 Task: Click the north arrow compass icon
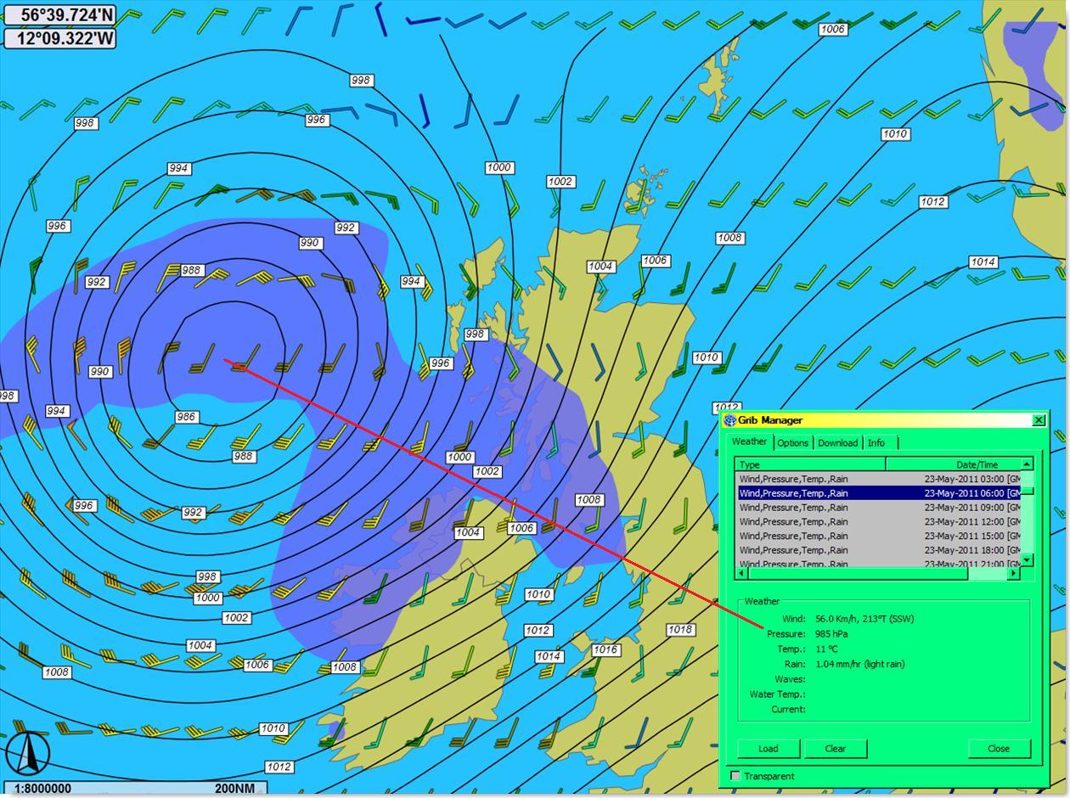tap(28, 751)
